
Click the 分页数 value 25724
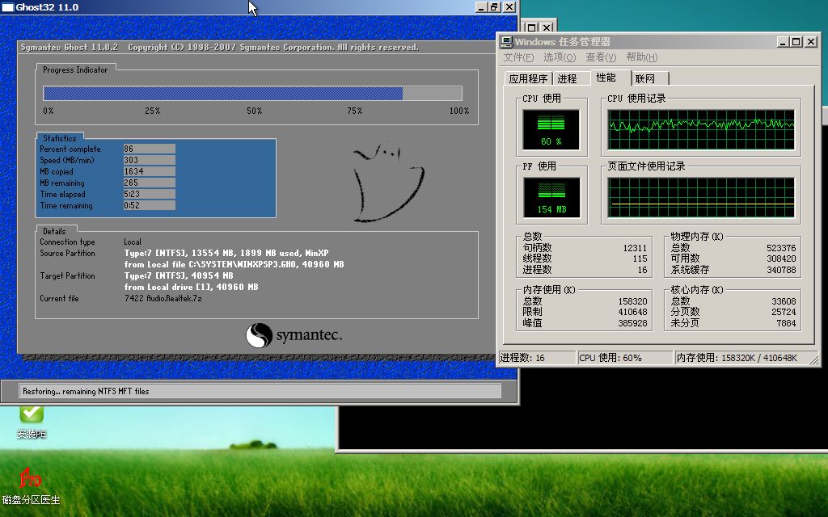(784, 312)
